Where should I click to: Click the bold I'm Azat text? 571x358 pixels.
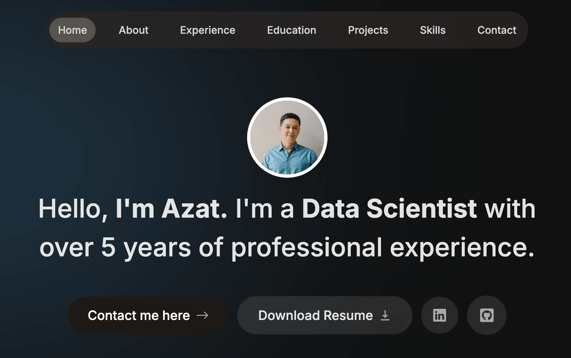171,209
